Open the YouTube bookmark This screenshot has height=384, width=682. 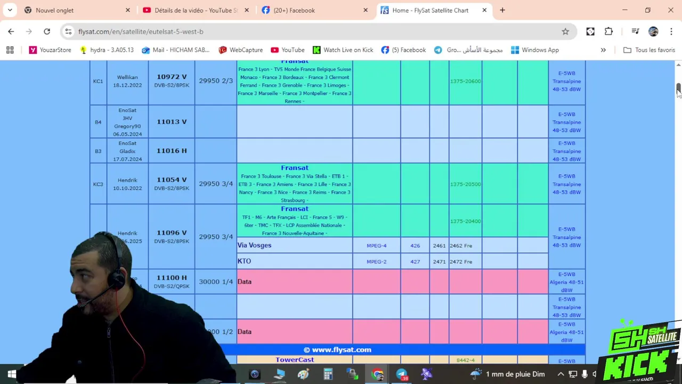288,50
